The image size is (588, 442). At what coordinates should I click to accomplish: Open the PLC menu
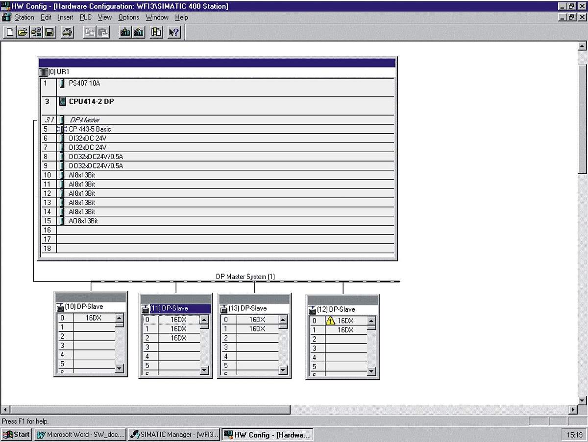coord(86,17)
